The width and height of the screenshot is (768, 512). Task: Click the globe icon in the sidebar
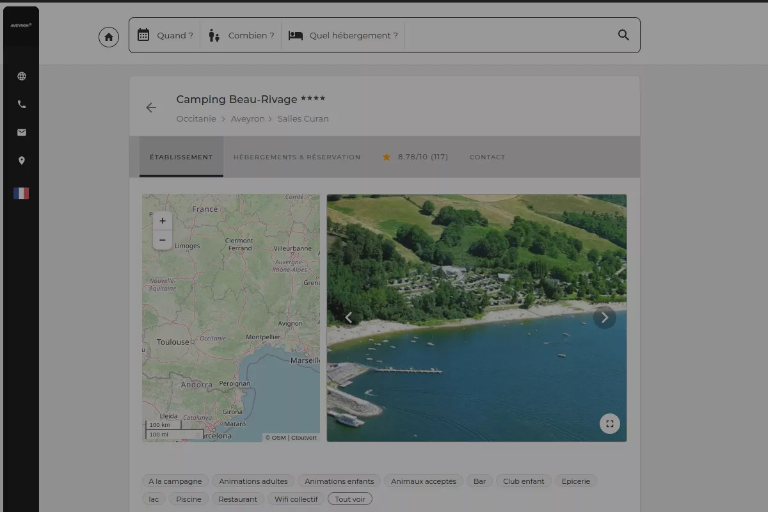(x=21, y=76)
